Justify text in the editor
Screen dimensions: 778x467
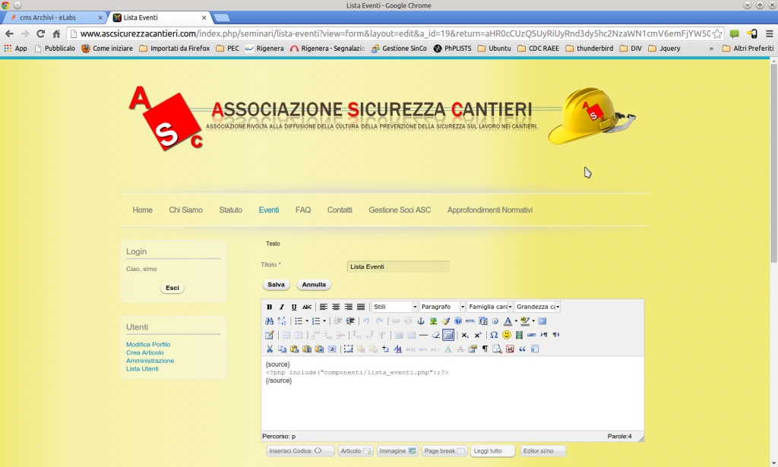point(361,307)
